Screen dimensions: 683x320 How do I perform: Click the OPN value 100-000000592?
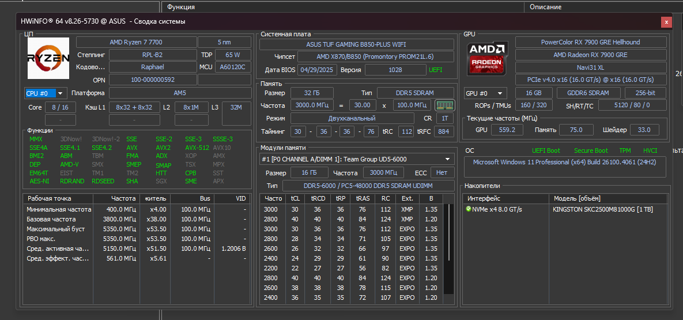tap(153, 80)
